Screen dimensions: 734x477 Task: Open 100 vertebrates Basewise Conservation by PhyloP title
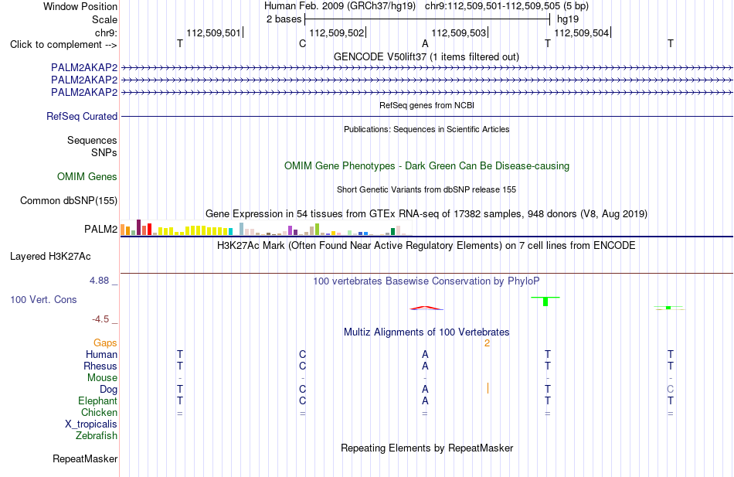[x=426, y=281]
